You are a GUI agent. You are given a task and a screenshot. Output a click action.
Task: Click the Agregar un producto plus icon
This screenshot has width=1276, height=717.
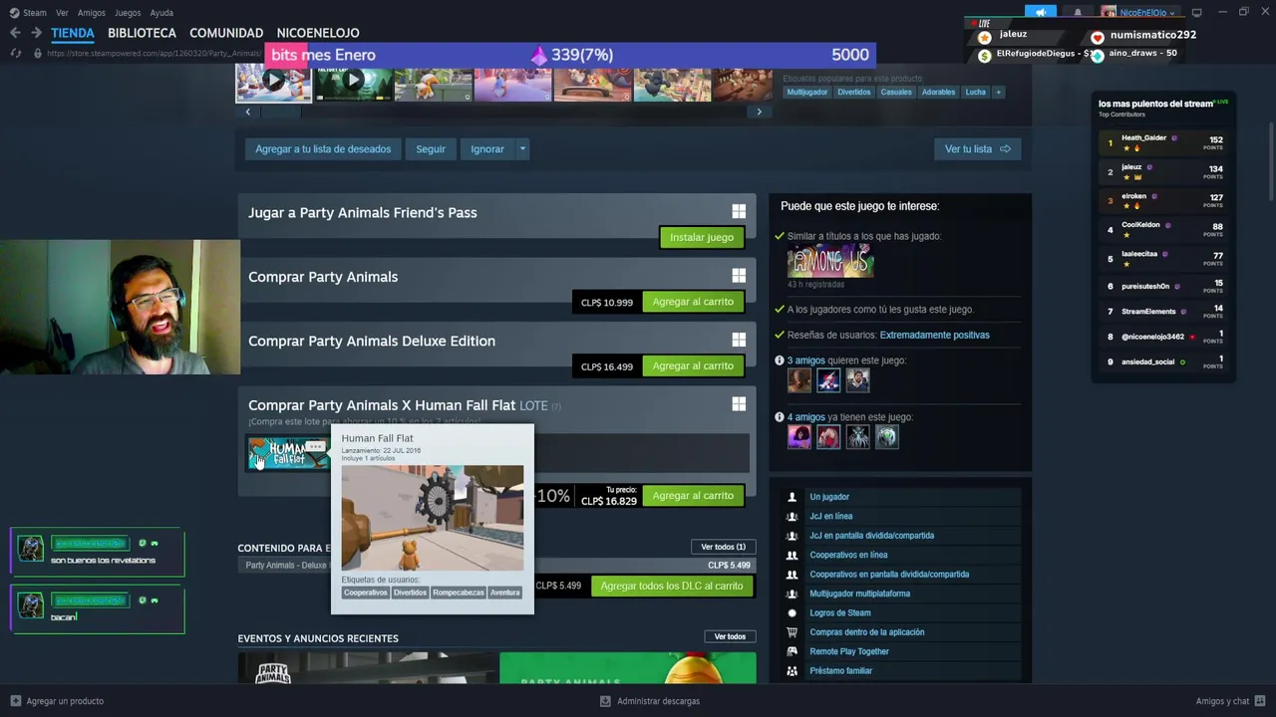pos(15,701)
